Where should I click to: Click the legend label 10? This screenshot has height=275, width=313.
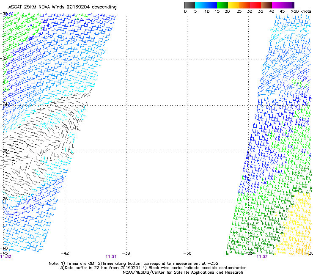point(207,11)
